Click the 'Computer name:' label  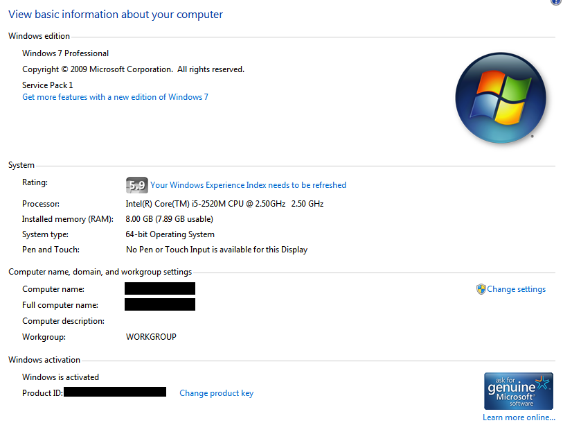coord(53,289)
